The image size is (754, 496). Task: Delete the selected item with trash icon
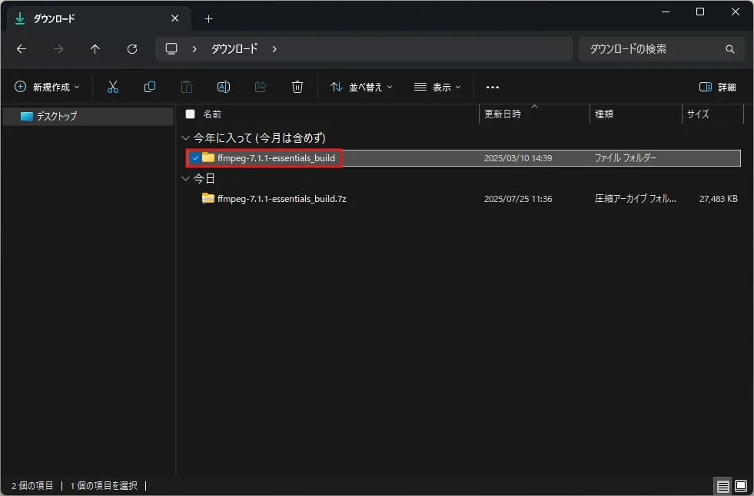point(297,87)
